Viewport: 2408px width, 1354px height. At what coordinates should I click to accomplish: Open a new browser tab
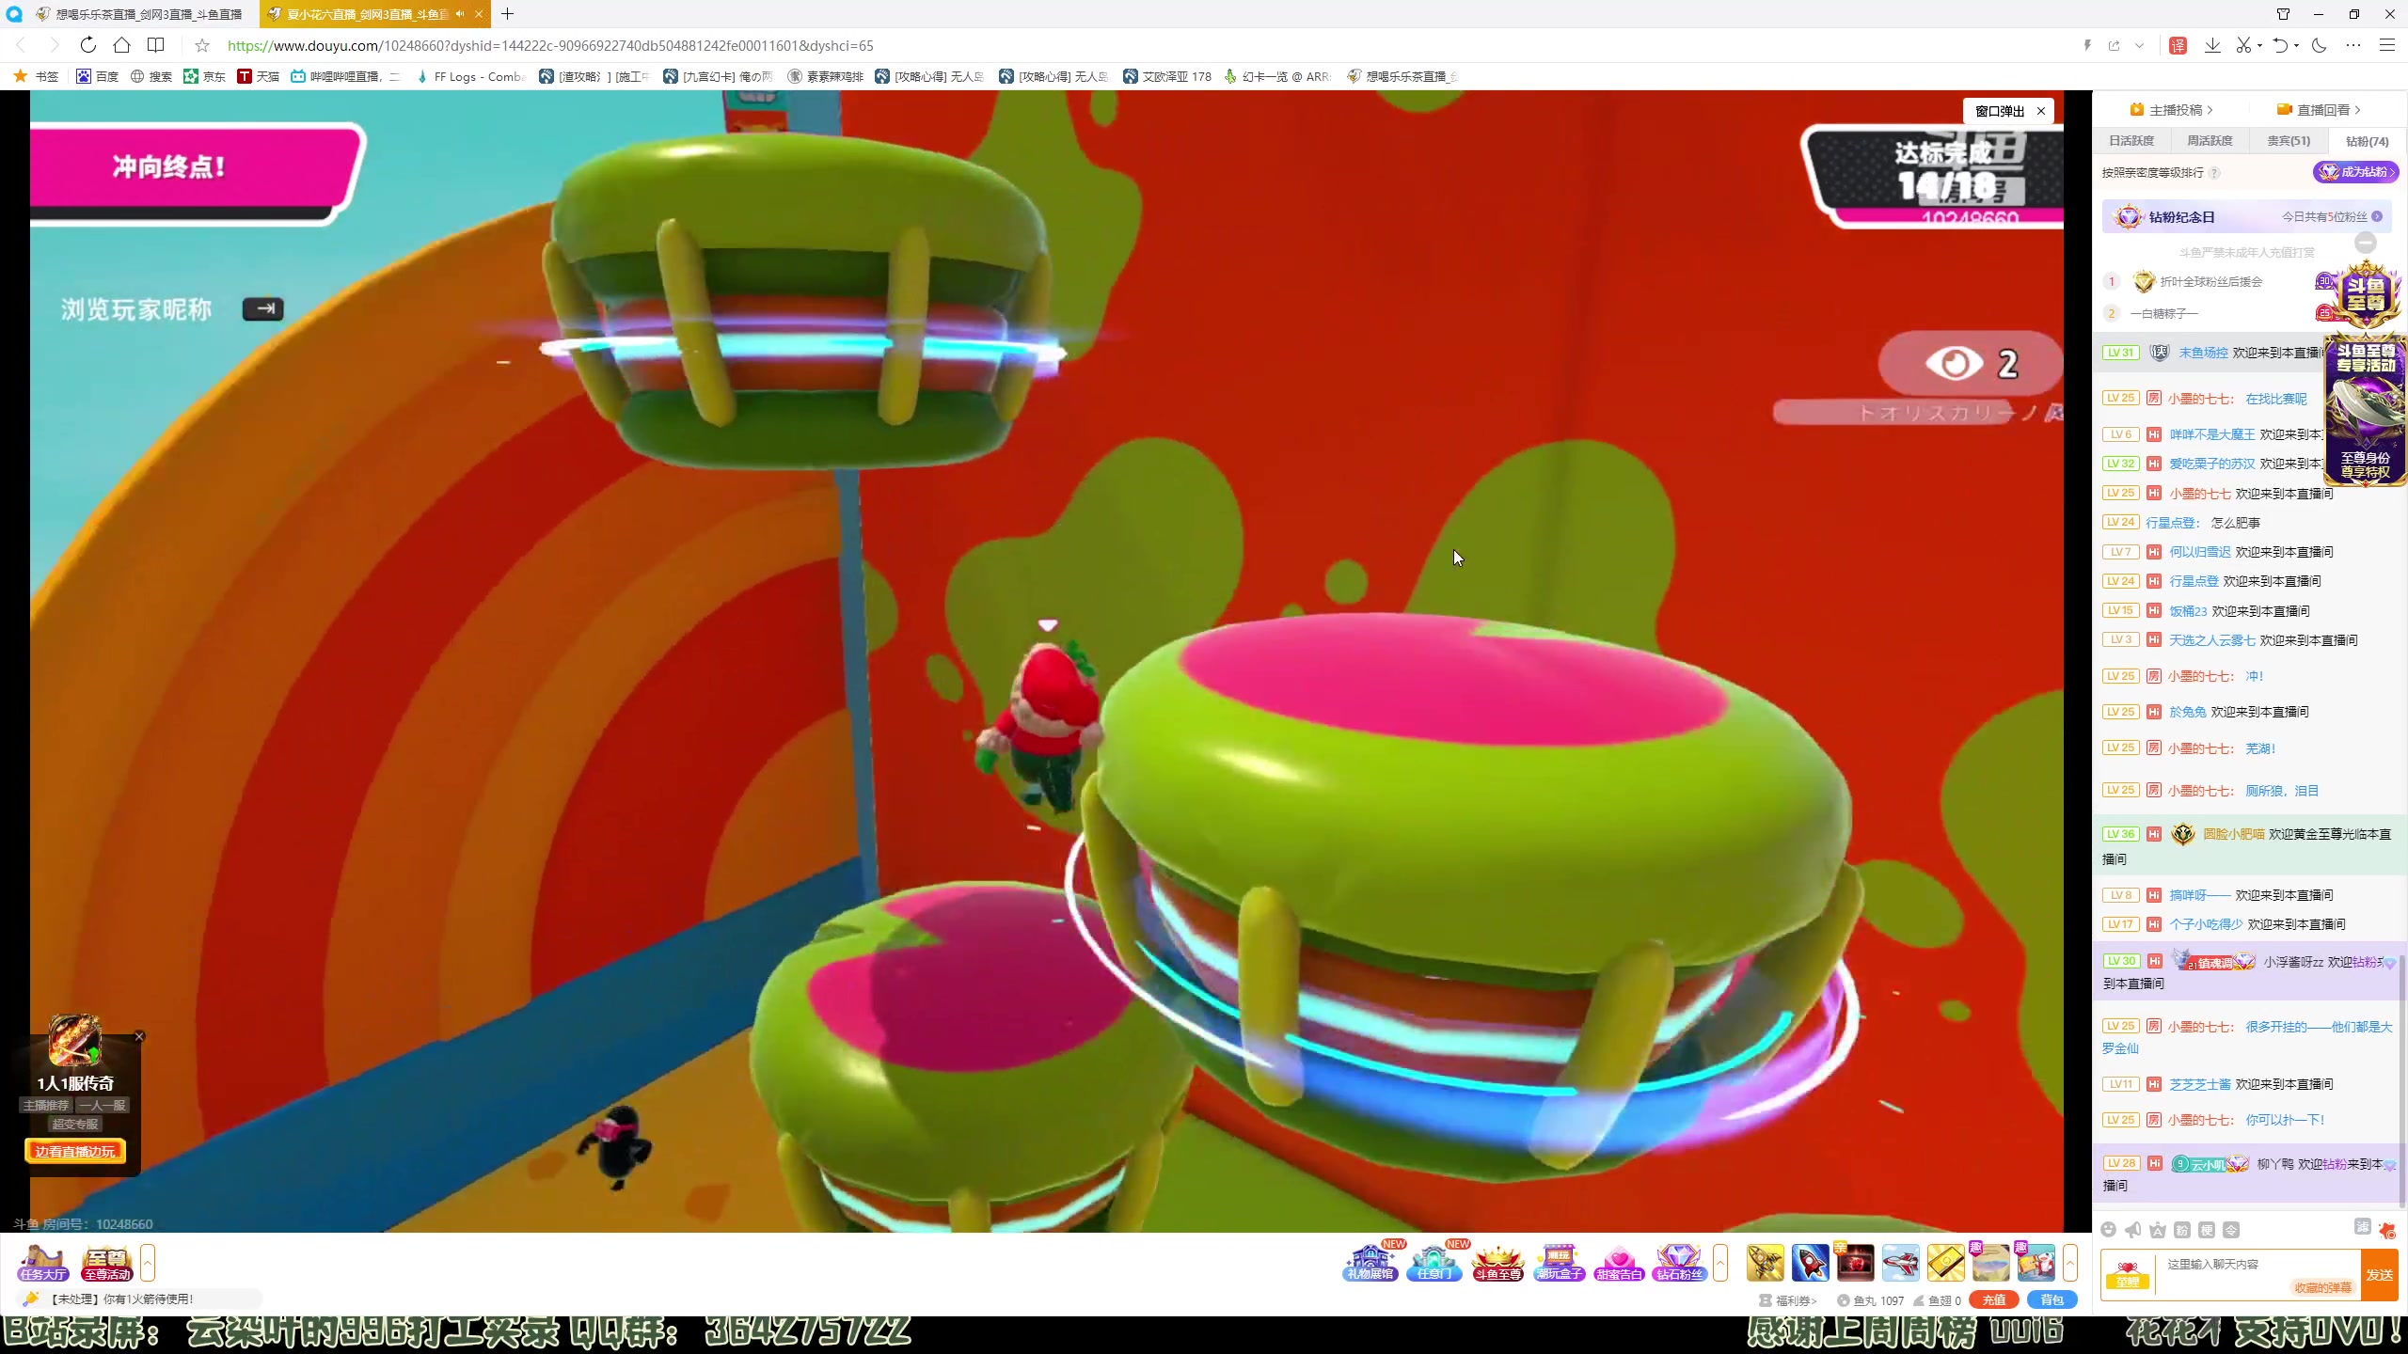(x=508, y=14)
